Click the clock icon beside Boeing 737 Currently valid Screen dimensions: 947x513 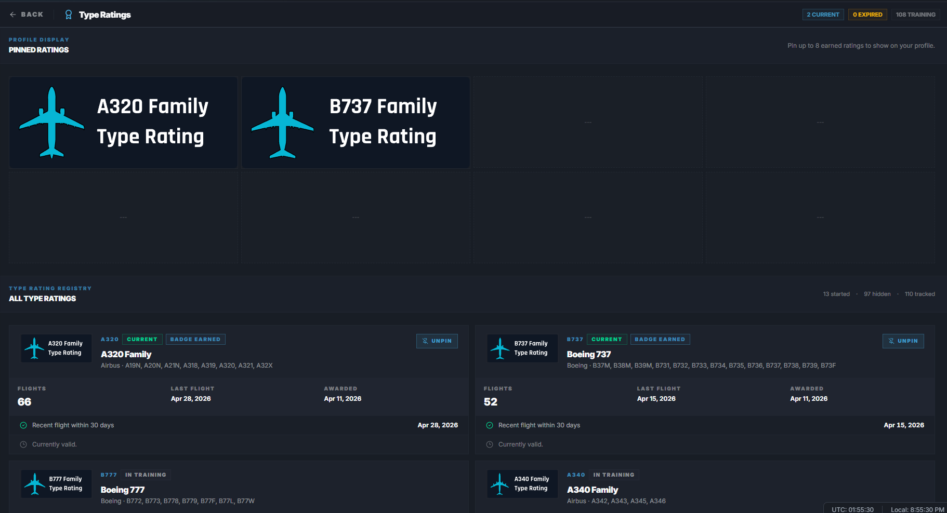pyautogui.click(x=490, y=444)
